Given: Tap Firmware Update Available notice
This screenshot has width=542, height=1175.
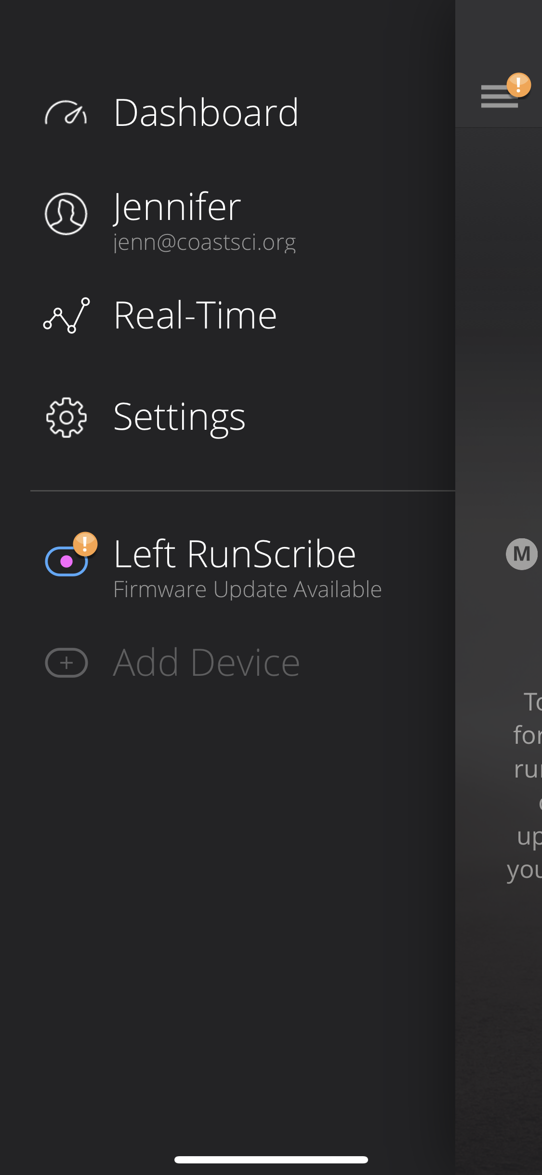Looking at the screenshot, I should [x=248, y=589].
